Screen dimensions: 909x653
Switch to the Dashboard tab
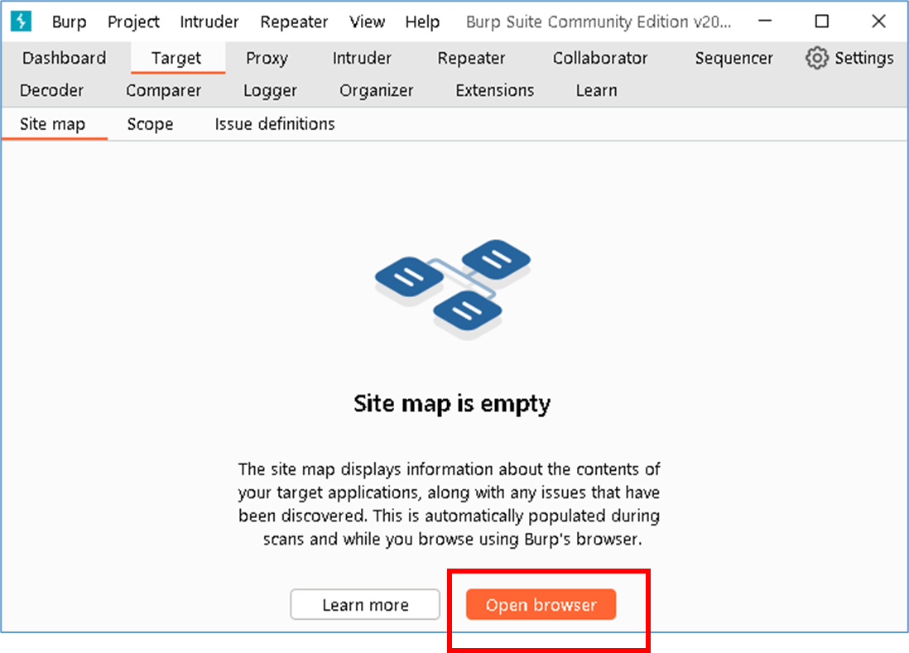pos(65,58)
